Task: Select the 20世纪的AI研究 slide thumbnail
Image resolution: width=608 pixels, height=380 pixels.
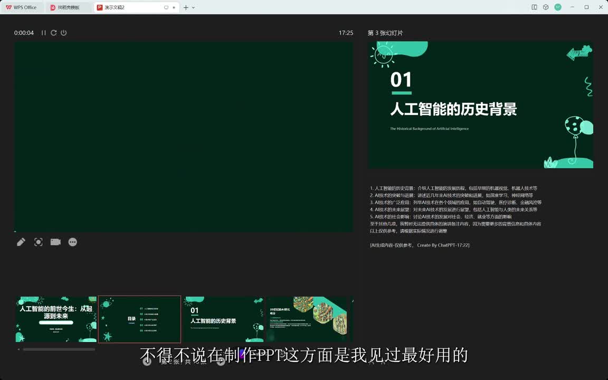Action: tap(307, 319)
